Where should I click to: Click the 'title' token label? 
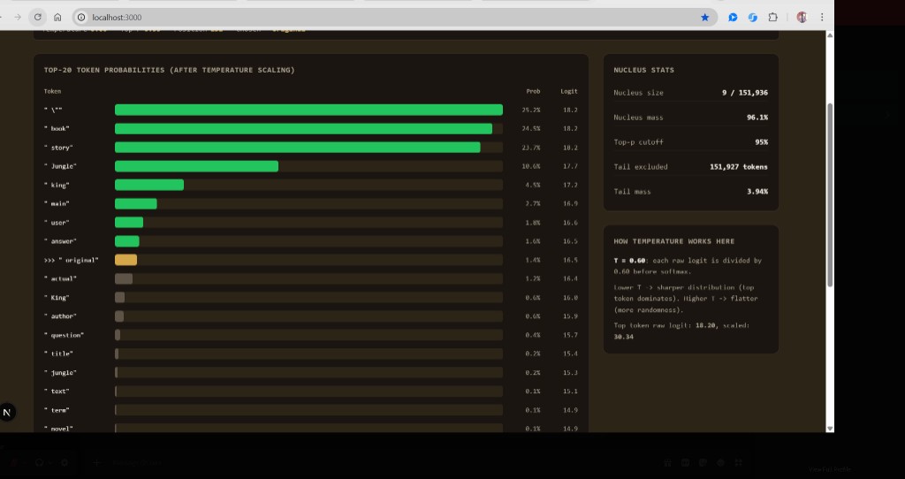point(58,354)
